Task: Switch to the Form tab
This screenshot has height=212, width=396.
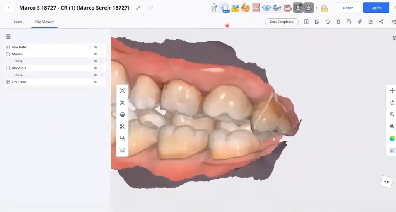Action: 18,22
